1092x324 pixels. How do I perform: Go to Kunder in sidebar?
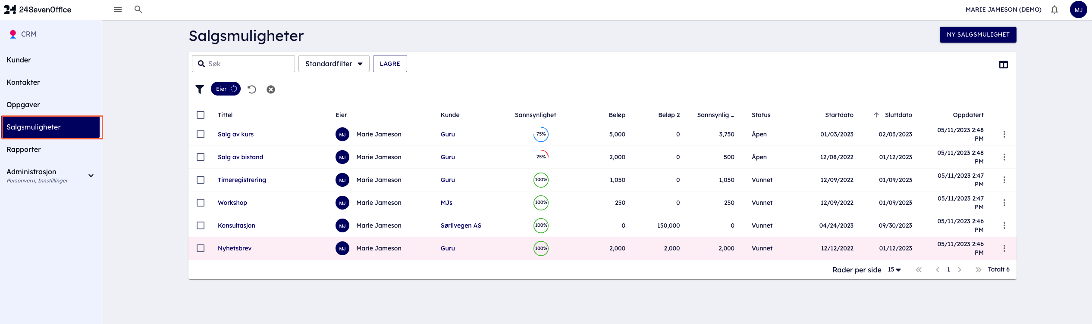(19, 60)
